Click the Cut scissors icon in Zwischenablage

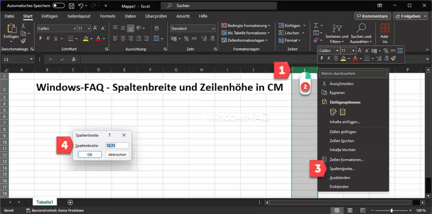point(23,26)
